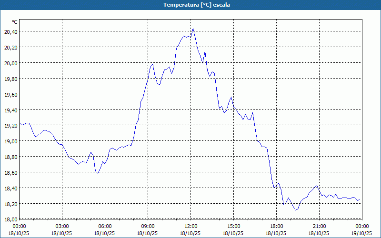Pick the 19,60 y-axis value label

pyautogui.click(x=11, y=94)
